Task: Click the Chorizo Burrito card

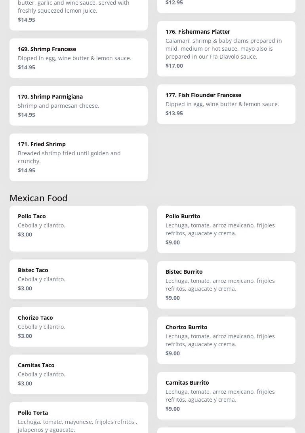Action: tap(226, 340)
